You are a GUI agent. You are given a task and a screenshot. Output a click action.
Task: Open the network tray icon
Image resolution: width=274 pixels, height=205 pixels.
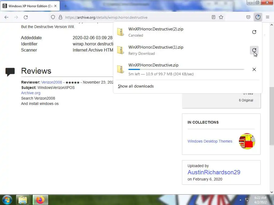click(247, 200)
